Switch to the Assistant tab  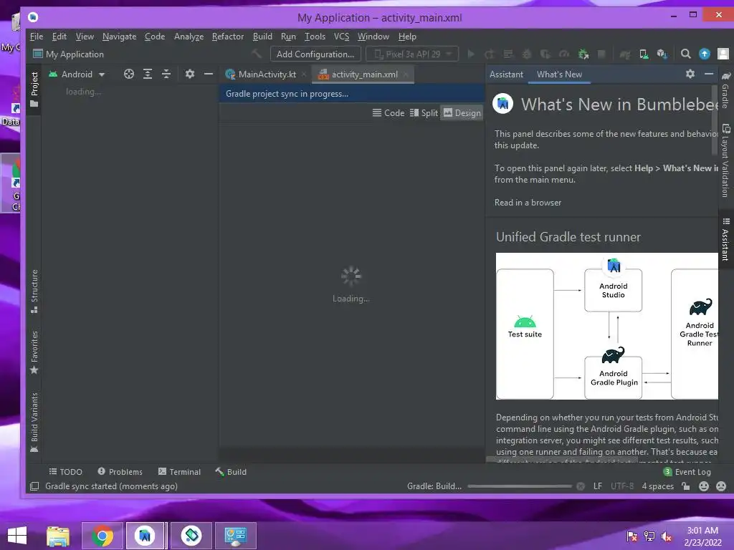click(506, 74)
